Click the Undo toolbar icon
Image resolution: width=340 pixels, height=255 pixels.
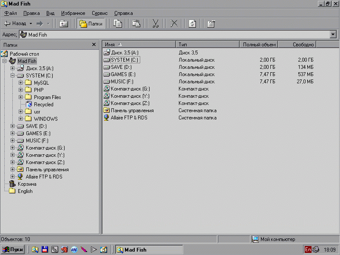[x=193, y=24]
